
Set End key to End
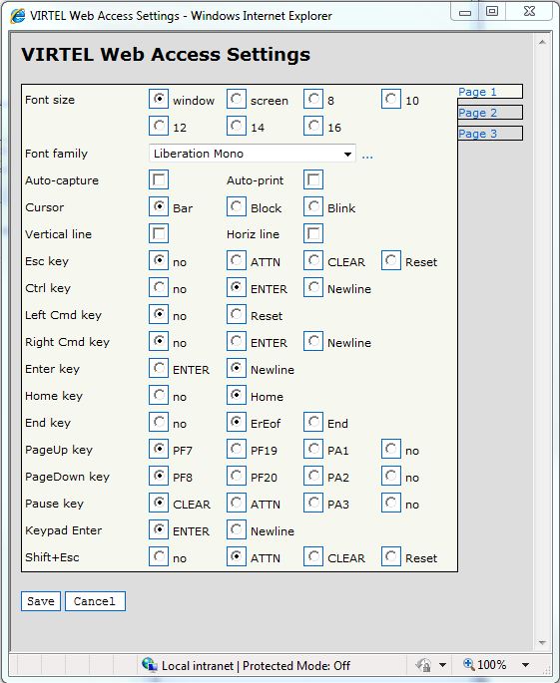(313, 422)
